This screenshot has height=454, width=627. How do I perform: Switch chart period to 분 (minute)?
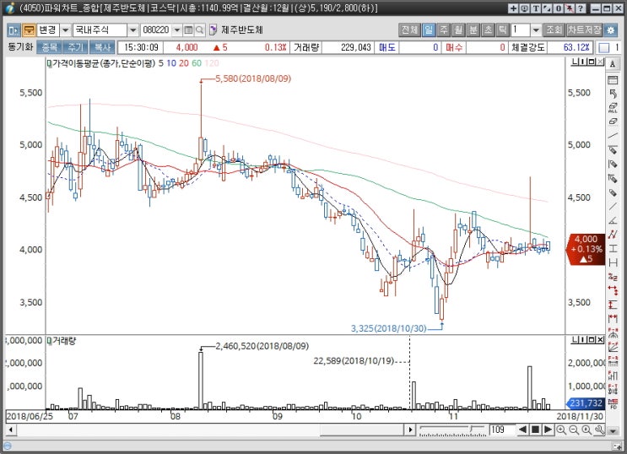pos(473,30)
